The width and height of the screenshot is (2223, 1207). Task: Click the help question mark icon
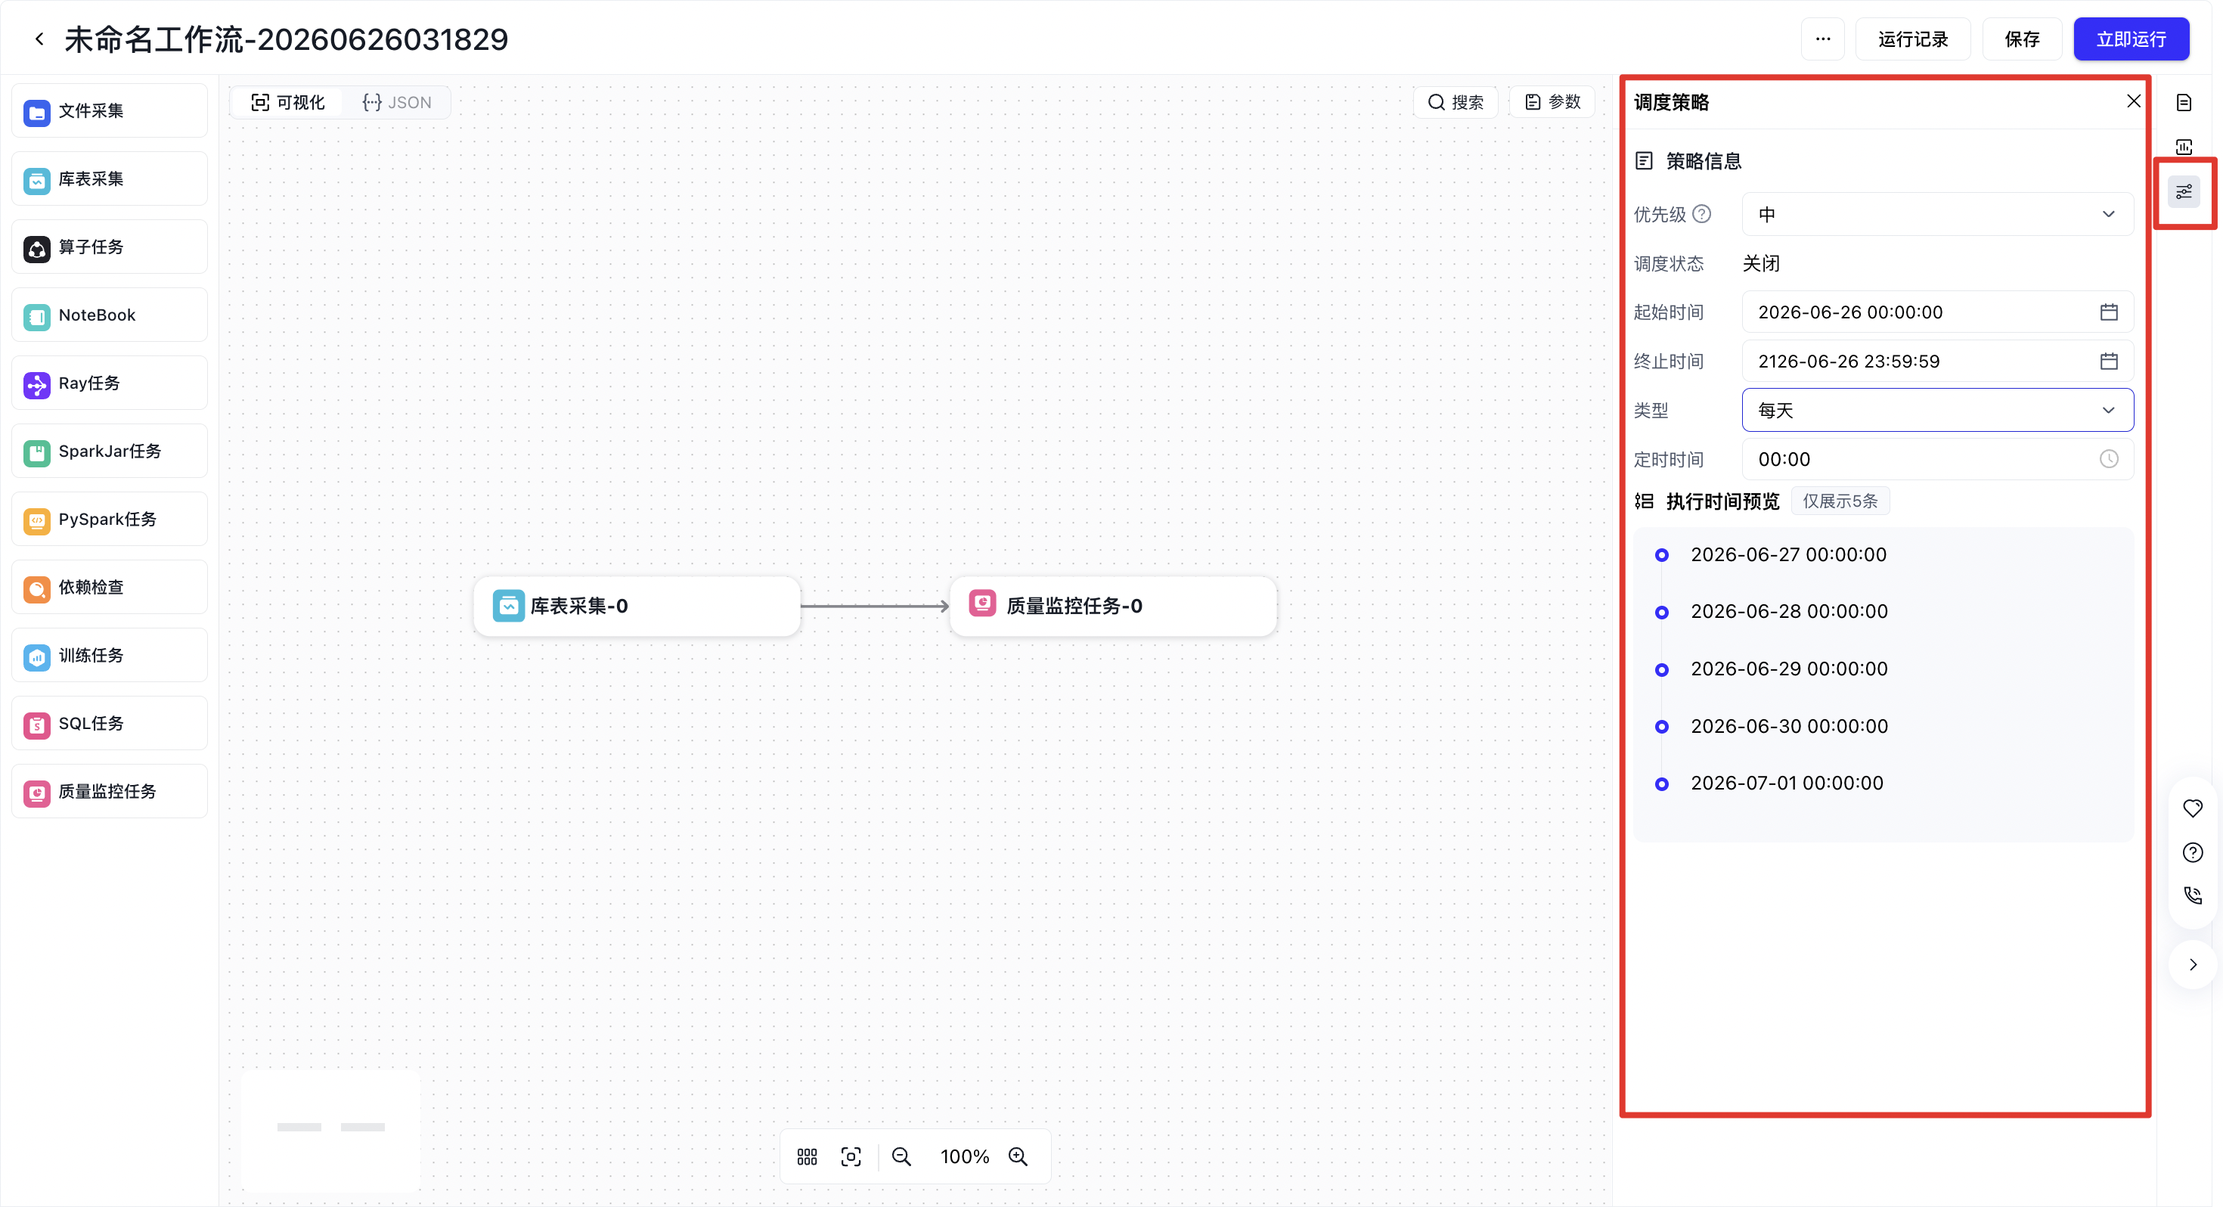[x=2192, y=853]
